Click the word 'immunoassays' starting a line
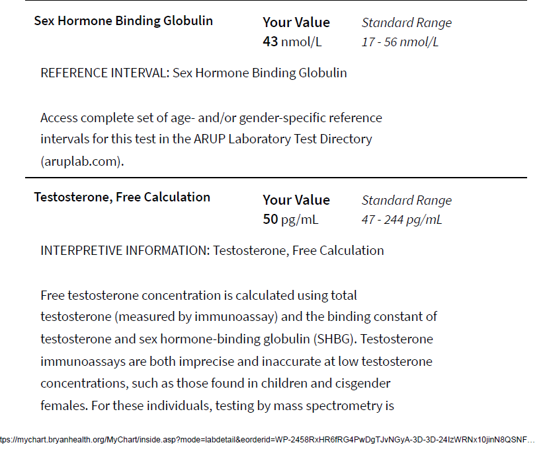 (x=83, y=361)
